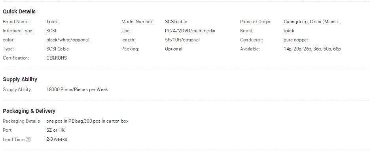This screenshot has width=373, height=153.
Task: Click the SZ or HK port value
Action: point(55,130)
